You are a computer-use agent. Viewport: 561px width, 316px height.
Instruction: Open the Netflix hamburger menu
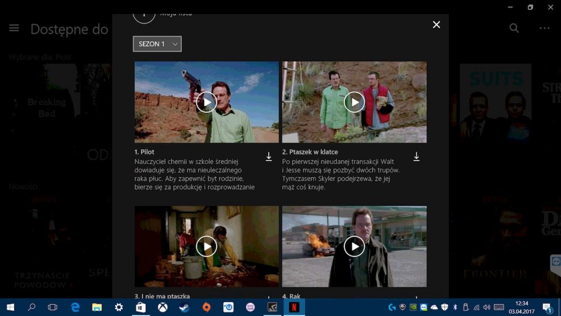click(14, 28)
